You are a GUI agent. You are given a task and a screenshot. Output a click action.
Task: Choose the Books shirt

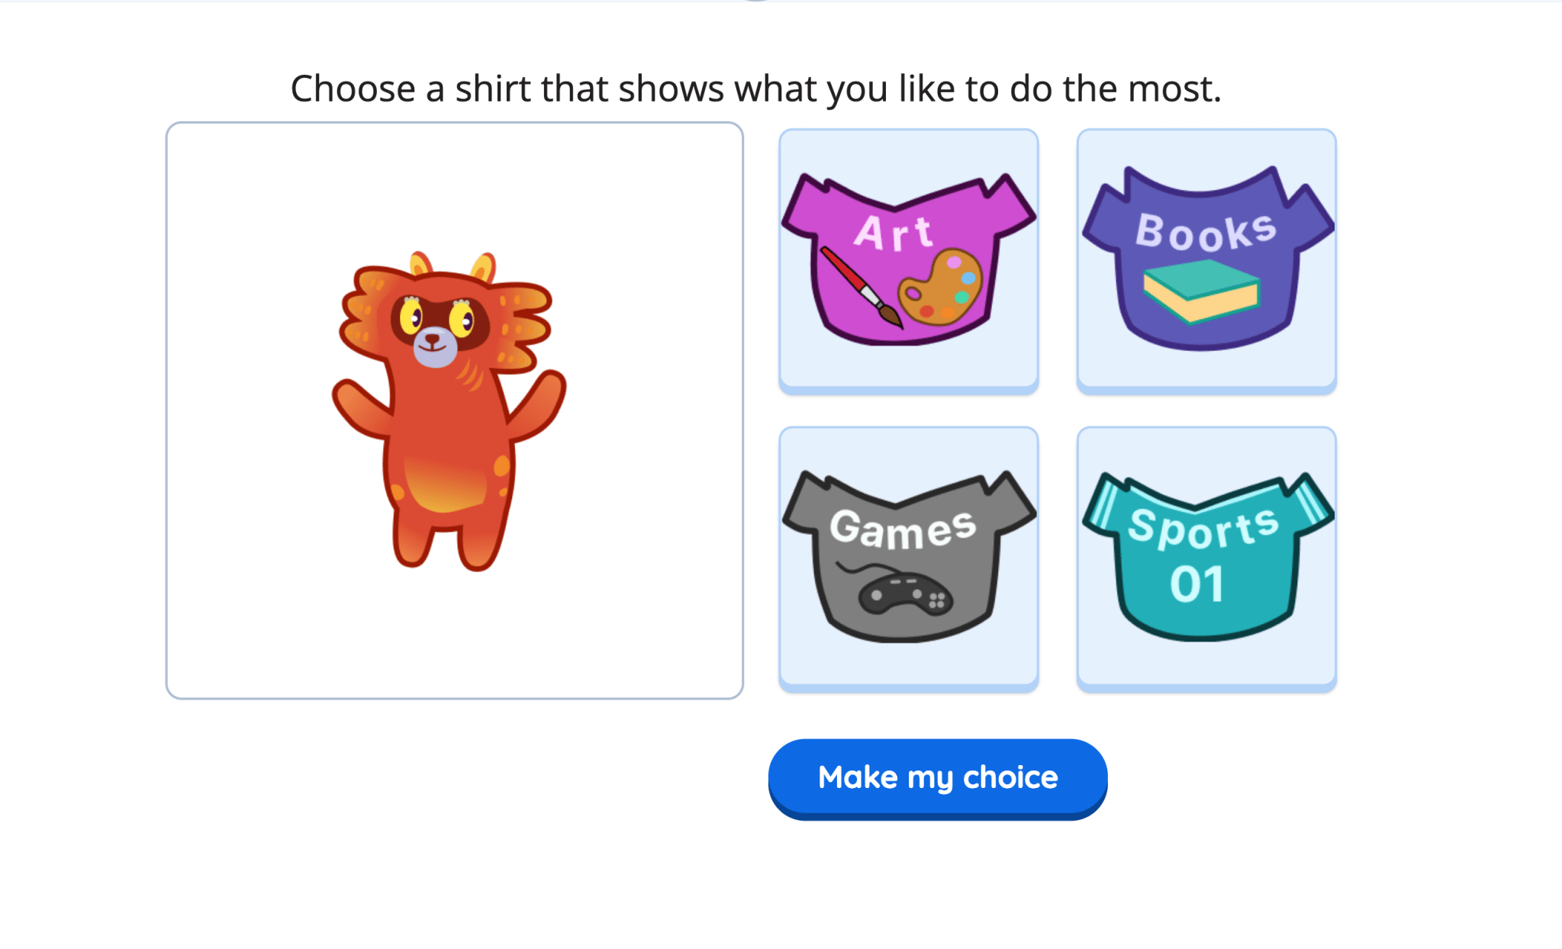(x=1206, y=259)
